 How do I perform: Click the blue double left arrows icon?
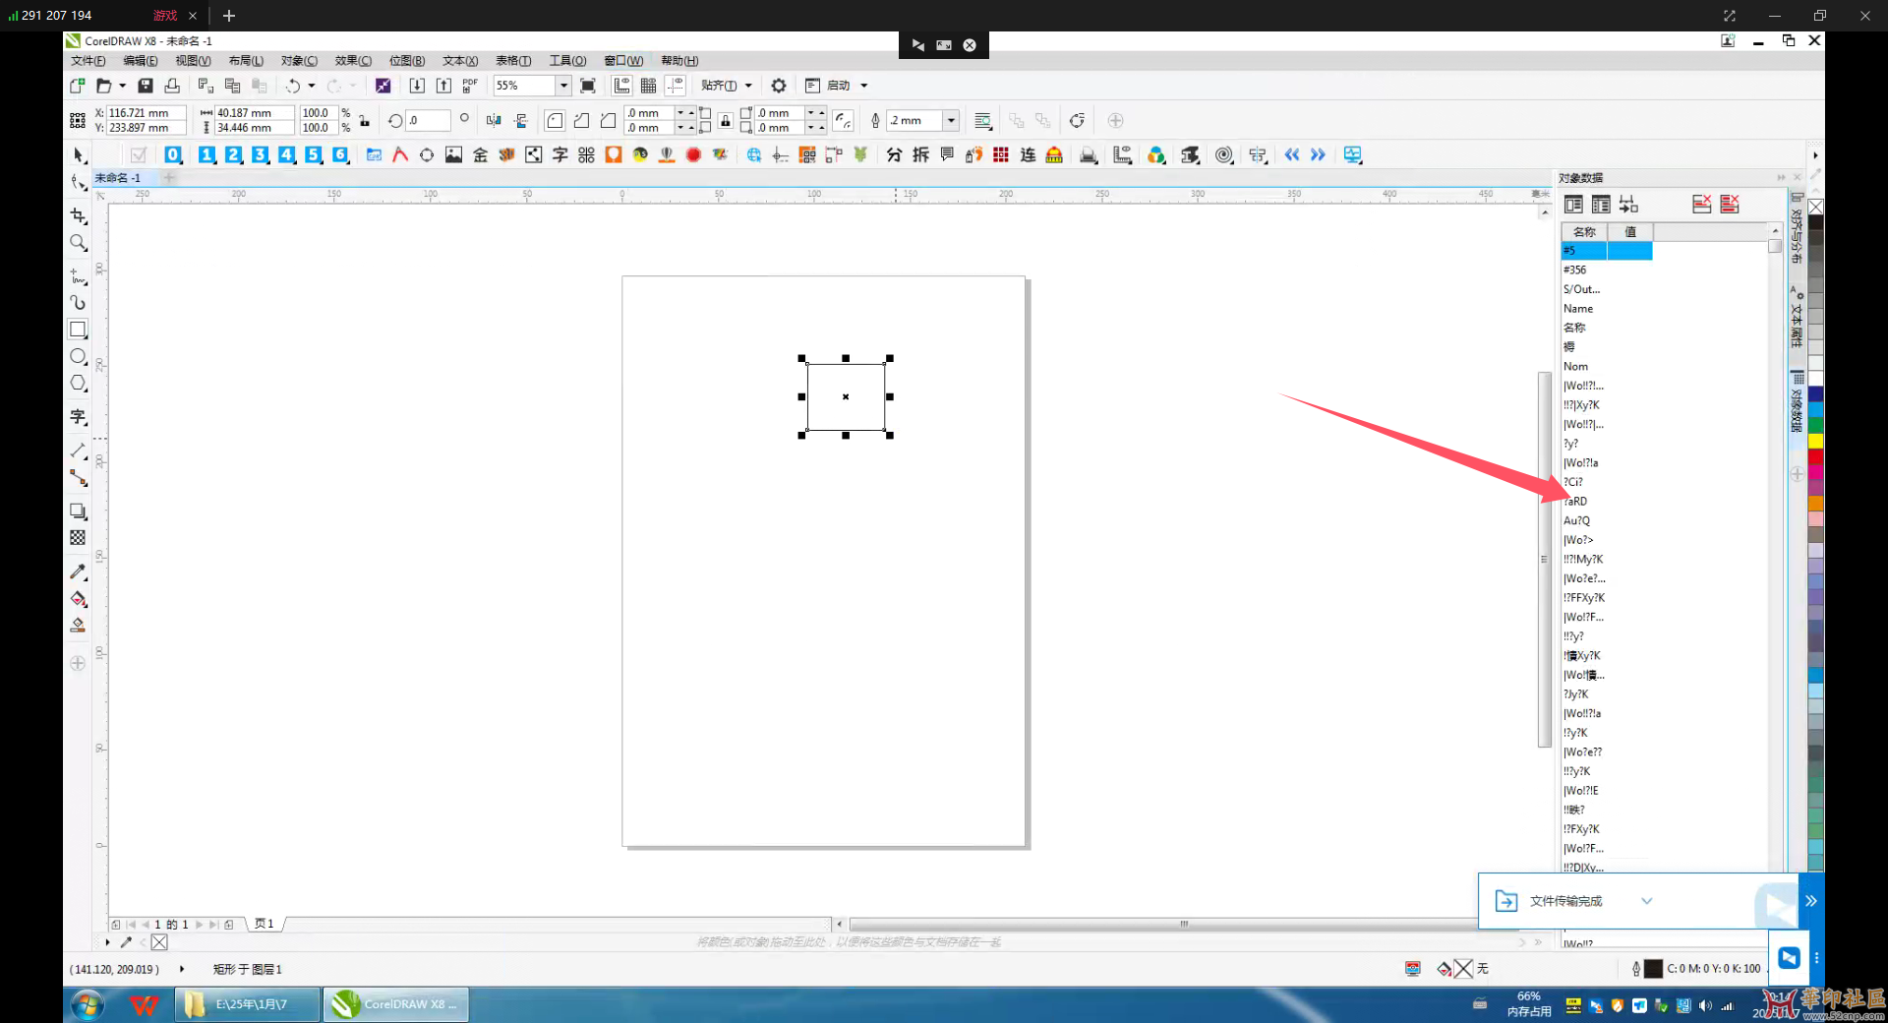tap(1291, 154)
